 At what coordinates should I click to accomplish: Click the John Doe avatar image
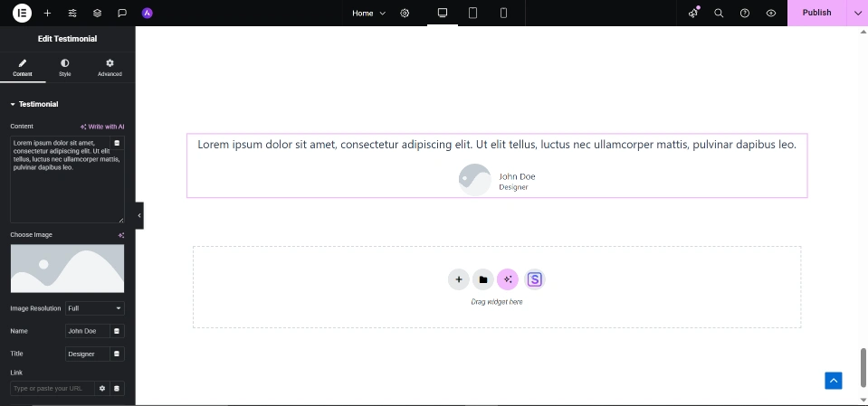pyautogui.click(x=474, y=180)
